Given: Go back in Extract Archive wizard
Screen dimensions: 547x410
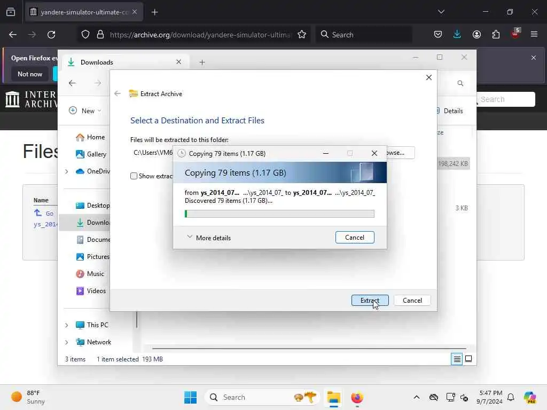Looking at the screenshot, I should tap(118, 93).
